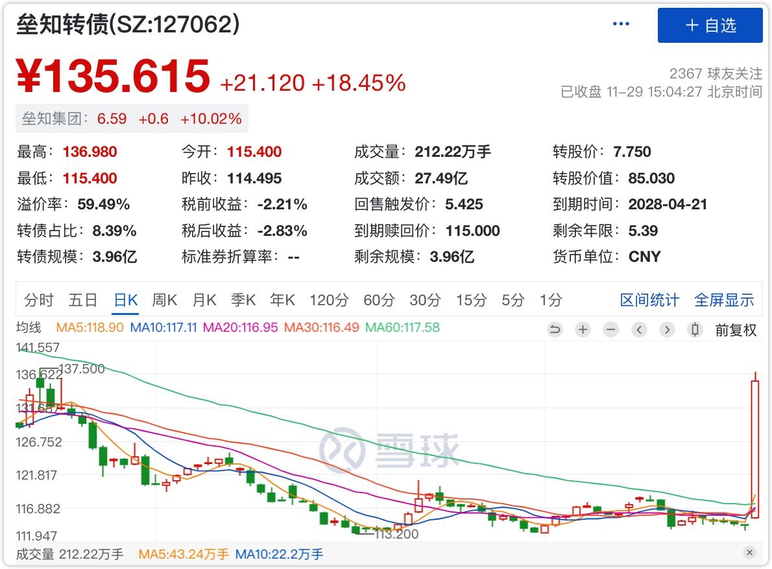
Task: Open the three-dot more options menu
Action: click(x=621, y=25)
